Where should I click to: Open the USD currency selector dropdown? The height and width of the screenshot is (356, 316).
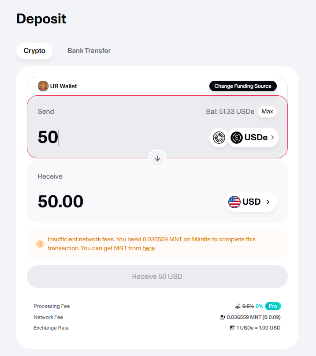(251, 202)
